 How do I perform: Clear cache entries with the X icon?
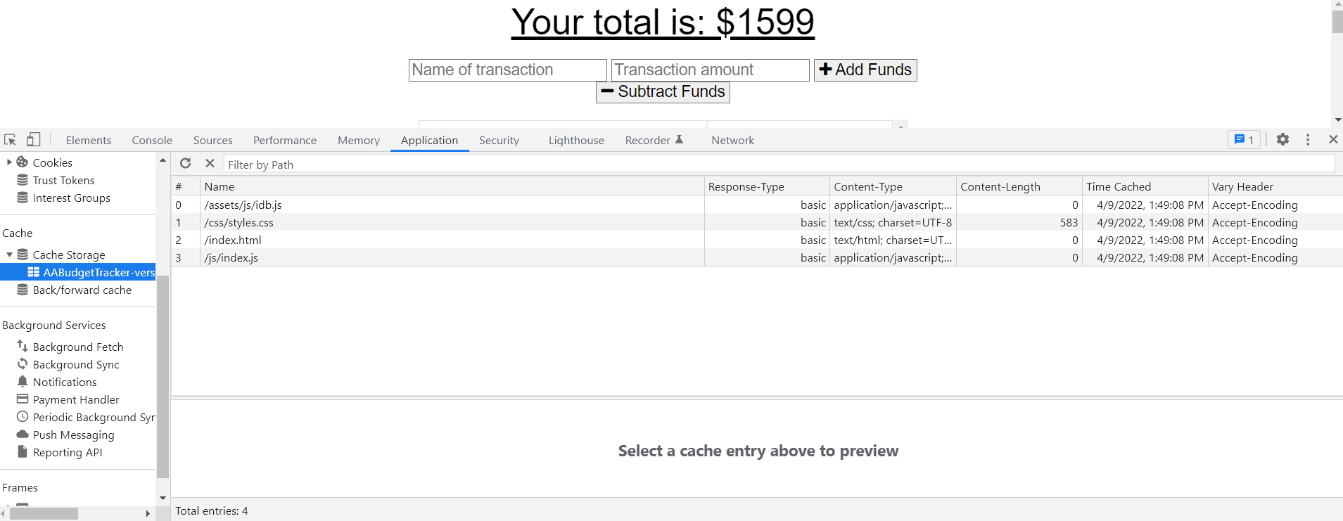[210, 163]
